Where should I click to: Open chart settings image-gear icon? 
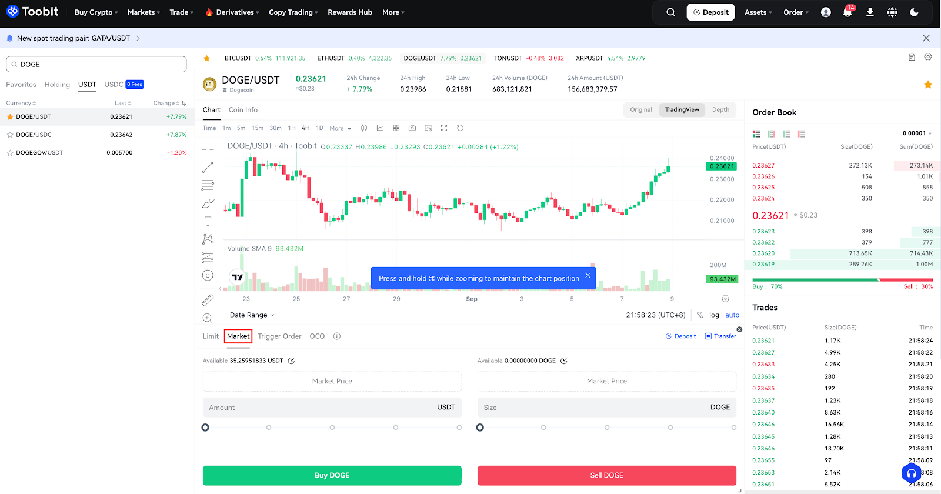point(428,128)
